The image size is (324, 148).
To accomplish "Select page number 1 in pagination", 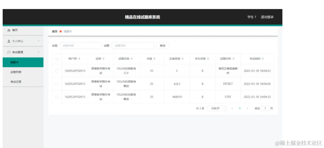I will (x=240, y=108).
